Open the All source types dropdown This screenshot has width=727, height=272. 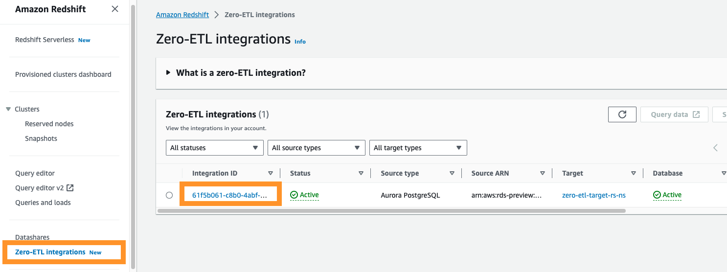[316, 148]
